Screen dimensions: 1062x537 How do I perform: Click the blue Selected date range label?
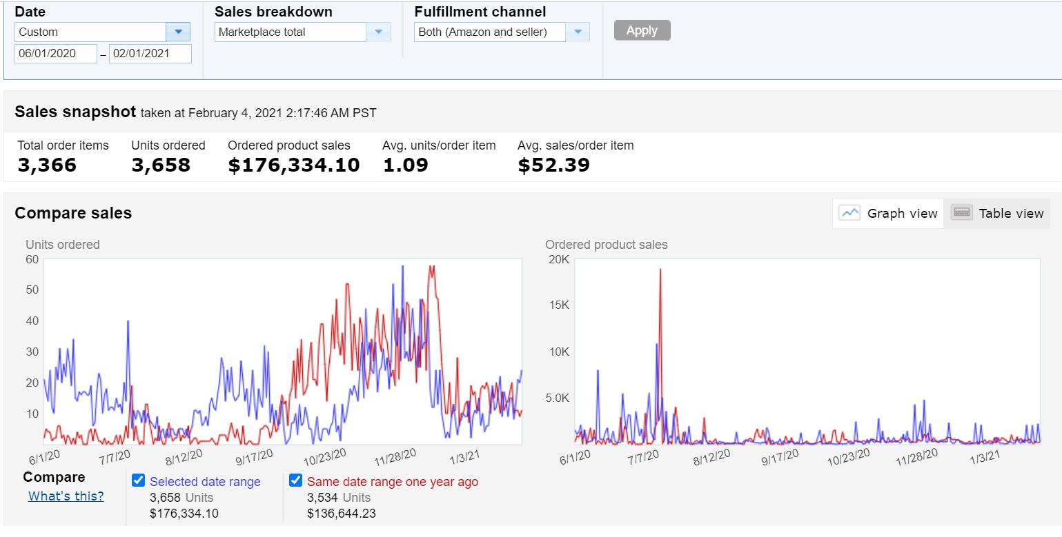click(205, 482)
